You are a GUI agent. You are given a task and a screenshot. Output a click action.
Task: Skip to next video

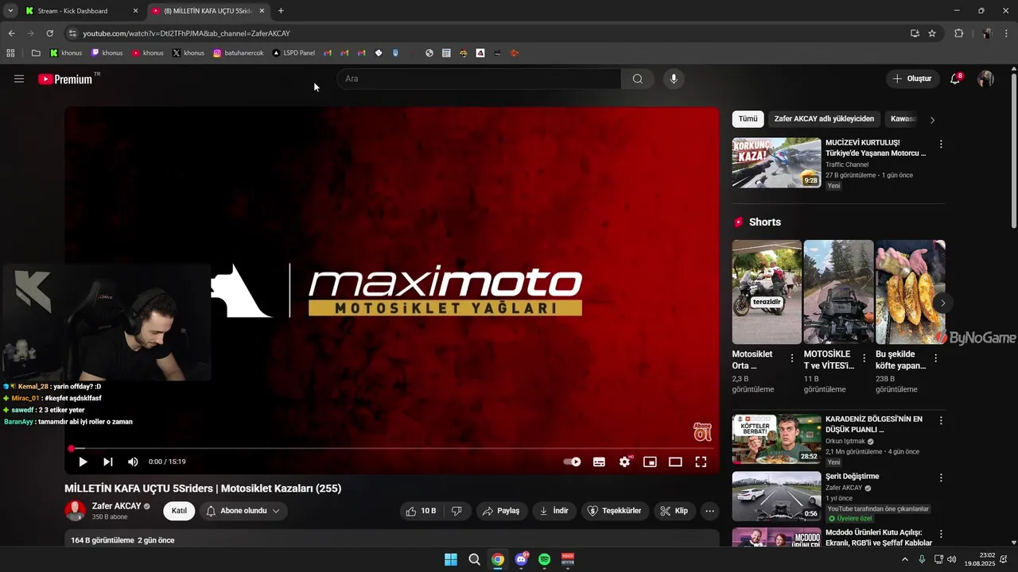tap(108, 462)
